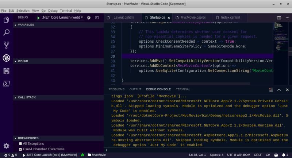
Task: Open the Debug view in activity bar
Action: pos(6,58)
